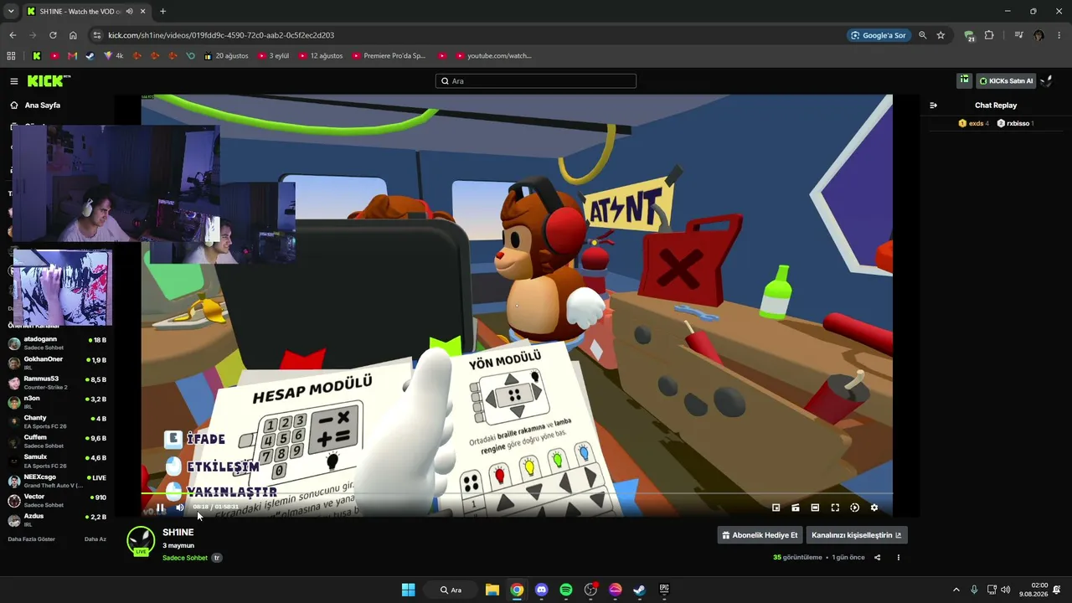Click Kanalınızı kişiselleştirin button
The image size is (1072, 603).
coord(857,535)
